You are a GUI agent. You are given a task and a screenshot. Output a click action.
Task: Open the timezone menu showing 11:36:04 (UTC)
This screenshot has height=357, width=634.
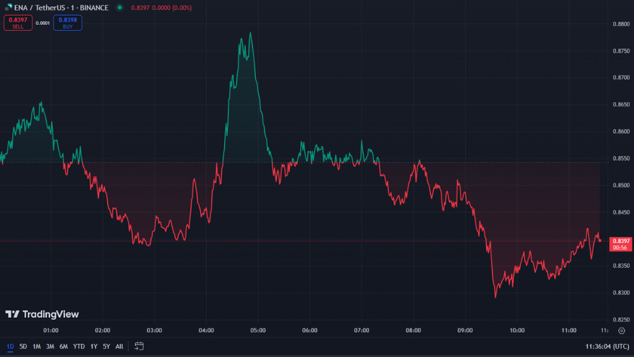pyautogui.click(x=606, y=346)
